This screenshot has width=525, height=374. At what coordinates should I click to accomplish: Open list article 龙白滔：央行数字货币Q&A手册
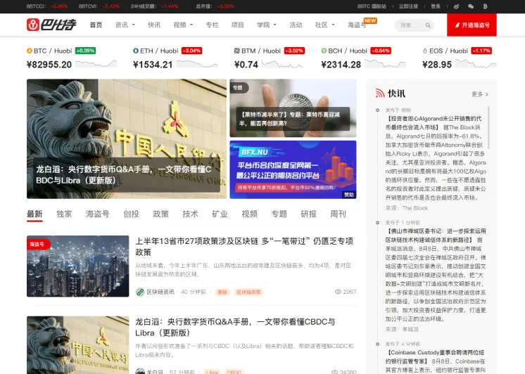click(235, 327)
